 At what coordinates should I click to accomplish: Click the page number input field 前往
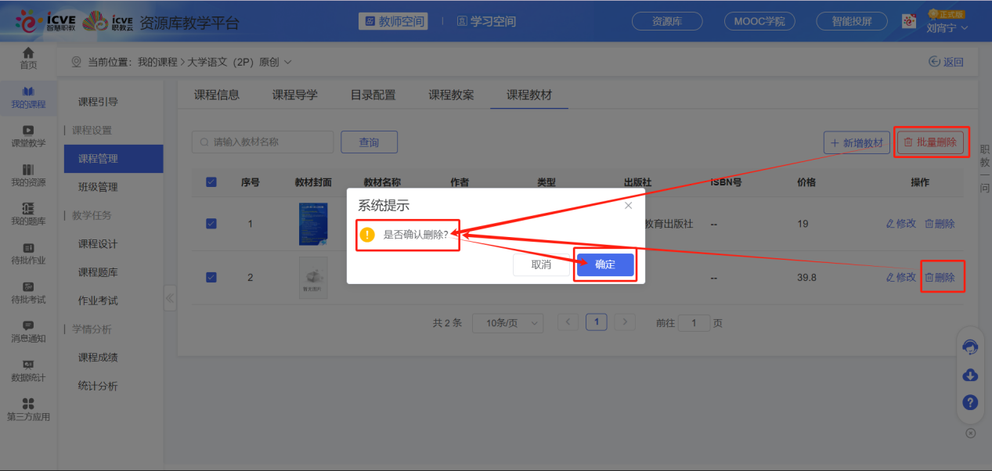pyautogui.click(x=694, y=322)
